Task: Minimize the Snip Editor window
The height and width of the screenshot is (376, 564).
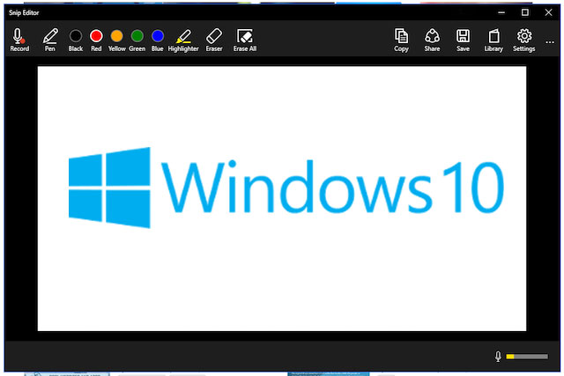Action: point(501,12)
